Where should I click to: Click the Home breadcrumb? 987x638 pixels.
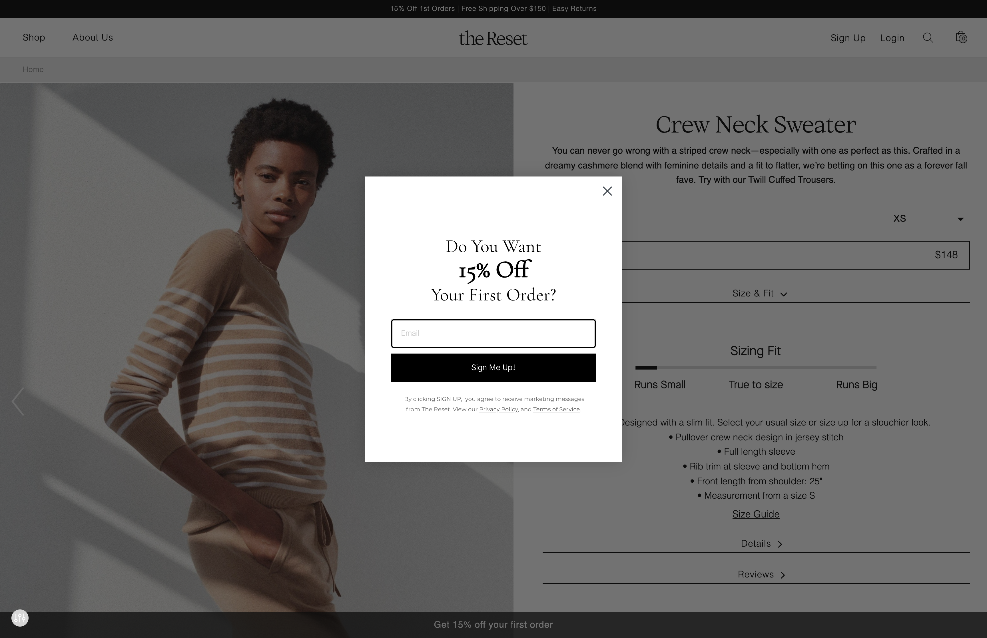pyautogui.click(x=33, y=69)
